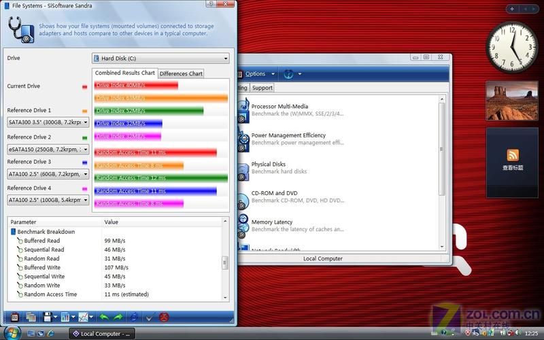This screenshot has height=340, width=544.
Task: Click the bar chart options icon
Action: click(x=65, y=317)
